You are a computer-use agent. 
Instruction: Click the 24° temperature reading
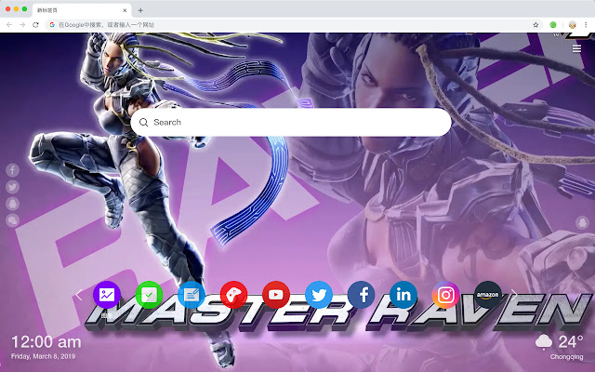click(571, 342)
